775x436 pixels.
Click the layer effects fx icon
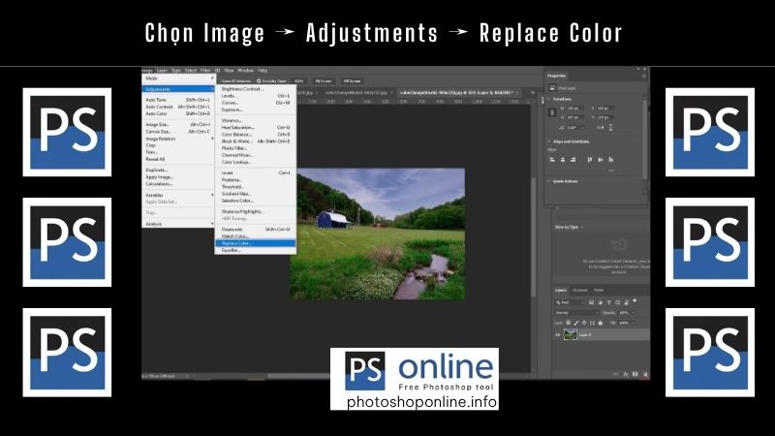pos(625,374)
